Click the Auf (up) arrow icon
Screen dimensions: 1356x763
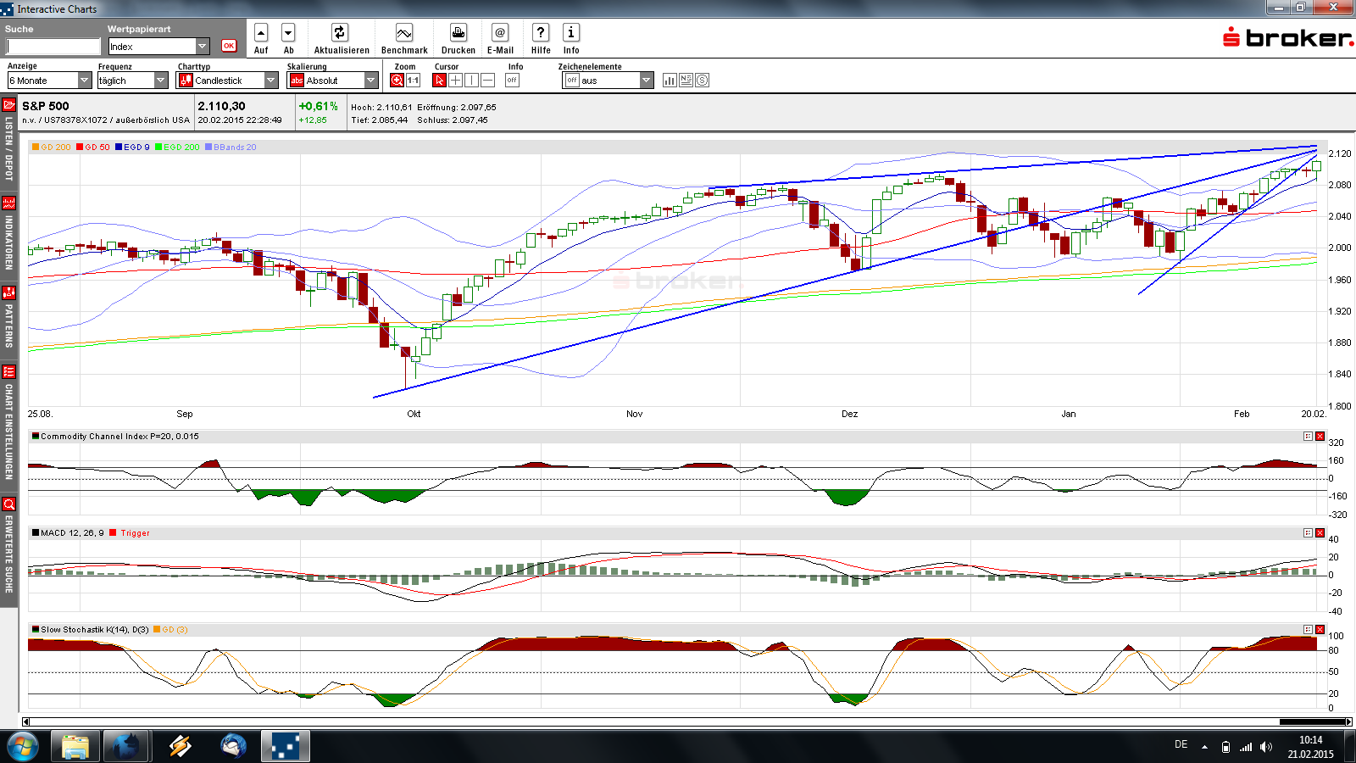pos(261,33)
